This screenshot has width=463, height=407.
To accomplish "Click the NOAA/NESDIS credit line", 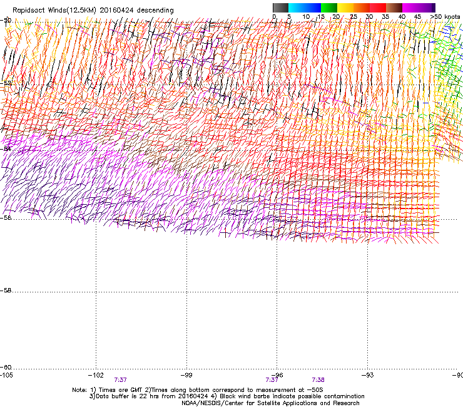I will click(x=270, y=403).
